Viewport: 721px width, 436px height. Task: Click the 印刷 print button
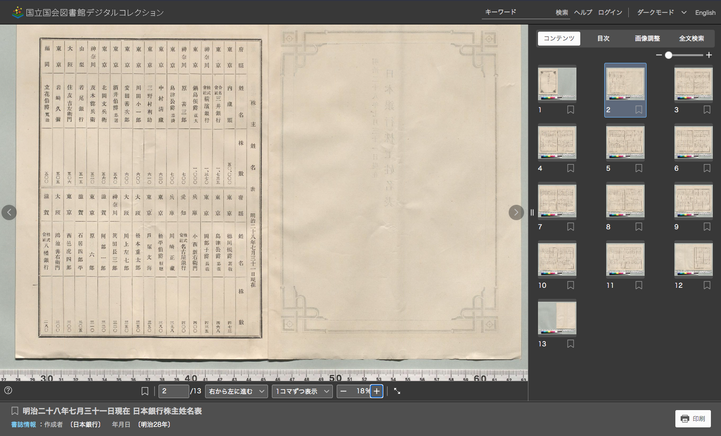click(693, 419)
